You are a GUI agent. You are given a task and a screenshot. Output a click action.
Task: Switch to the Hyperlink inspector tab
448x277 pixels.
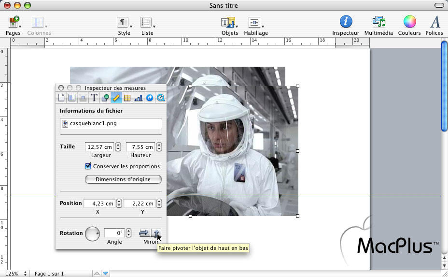coord(150,98)
